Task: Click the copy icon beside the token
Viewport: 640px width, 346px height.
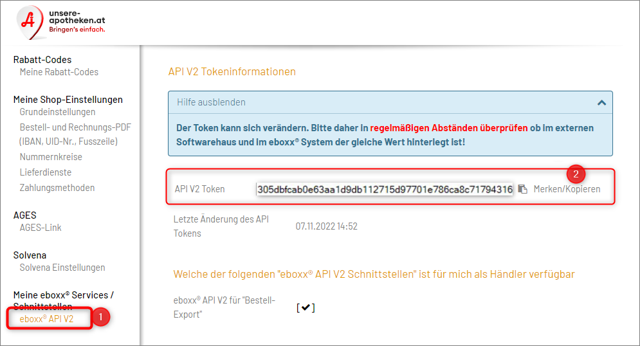Action: coord(523,189)
